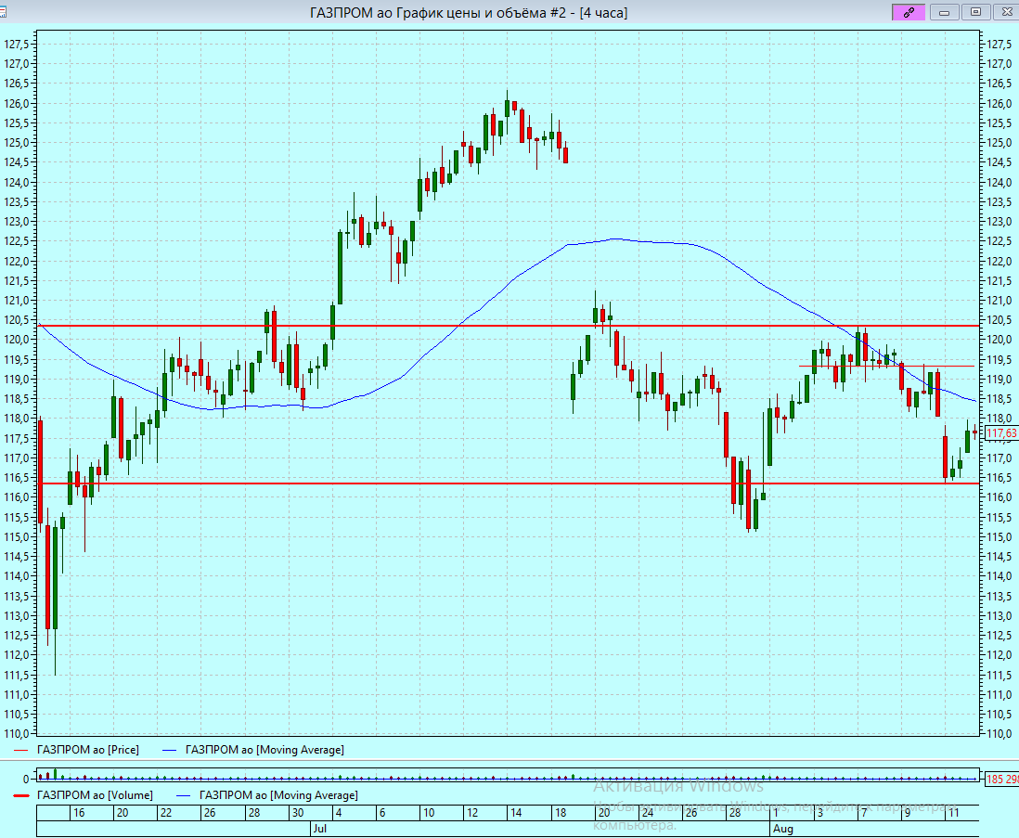
Task: Click the date label '18' on the time axis
Action: click(x=561, y=813)
